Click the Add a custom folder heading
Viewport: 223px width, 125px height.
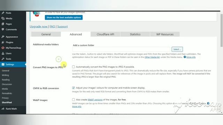[84, 45]
